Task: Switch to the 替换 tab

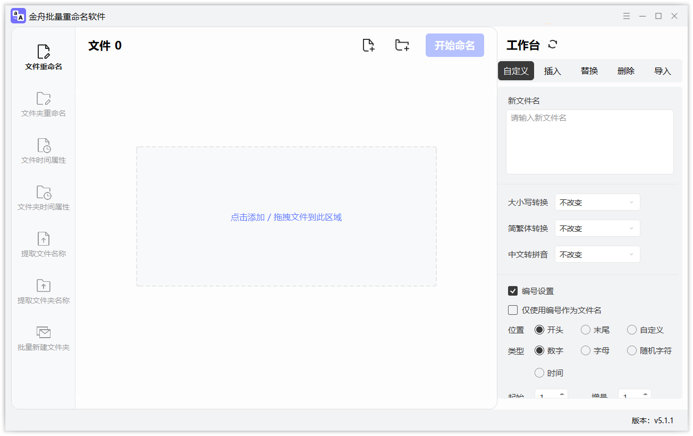Action: click(x=589, y=71)
